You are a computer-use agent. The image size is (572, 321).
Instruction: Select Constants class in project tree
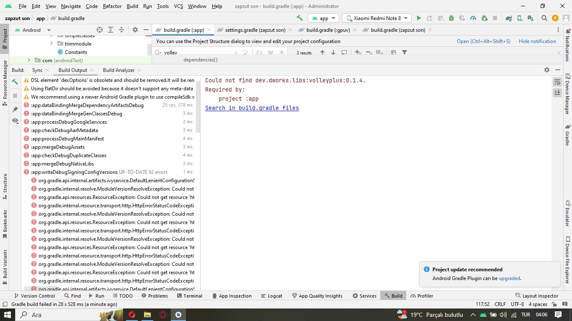76,52
